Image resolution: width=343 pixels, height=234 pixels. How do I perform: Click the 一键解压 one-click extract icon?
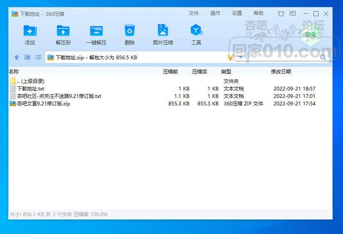tap(96, 31)
